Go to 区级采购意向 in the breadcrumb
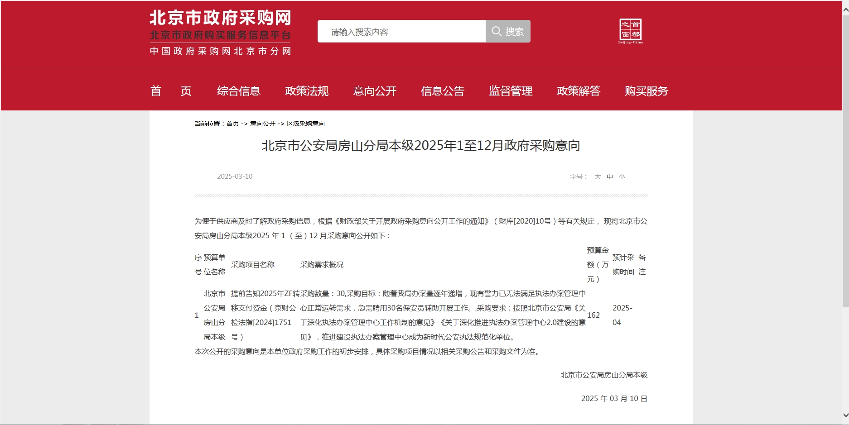Screen dimensions: 849x425 pos(306,124)
